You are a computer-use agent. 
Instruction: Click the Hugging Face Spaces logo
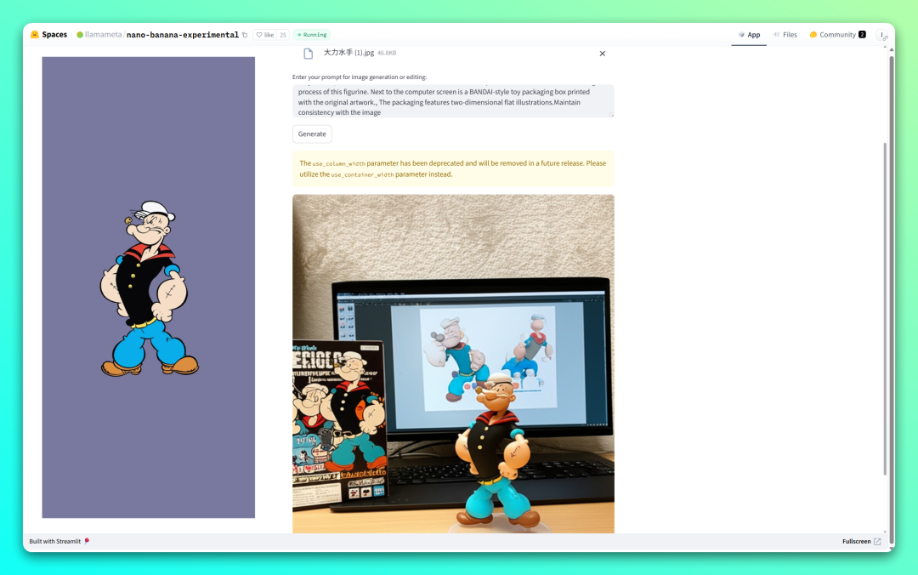35,35
